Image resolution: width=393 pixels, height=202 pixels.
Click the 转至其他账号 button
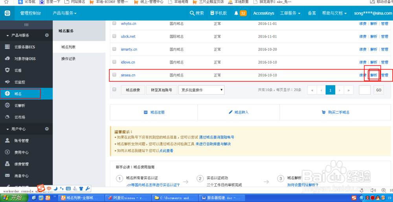click(x=162, y=90)
